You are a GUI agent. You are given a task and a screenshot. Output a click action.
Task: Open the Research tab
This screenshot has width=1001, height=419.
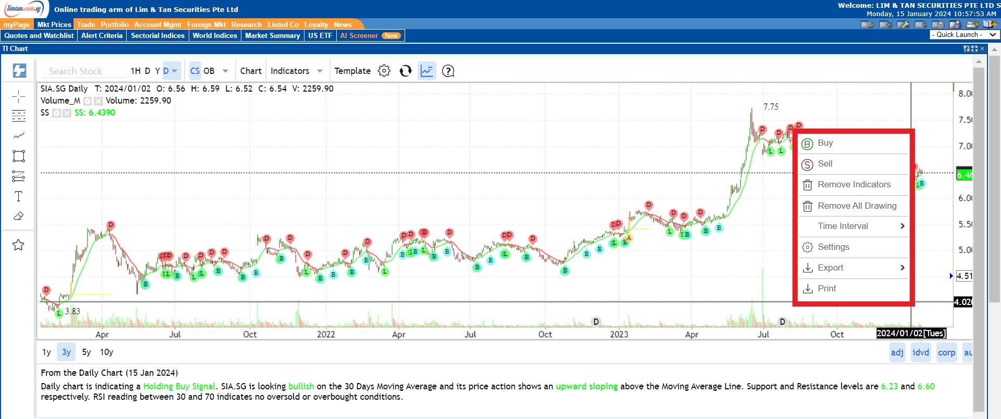(247, 24)
